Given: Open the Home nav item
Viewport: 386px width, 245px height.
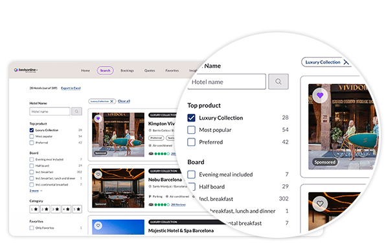Looking at the screenshot, I should [85, 70].
